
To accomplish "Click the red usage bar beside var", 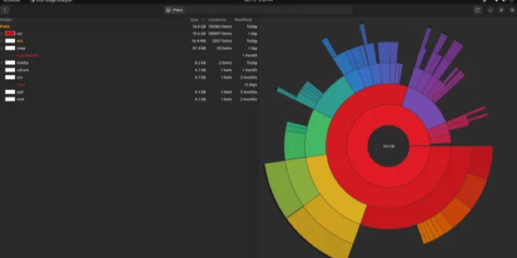I will [10, 33].
